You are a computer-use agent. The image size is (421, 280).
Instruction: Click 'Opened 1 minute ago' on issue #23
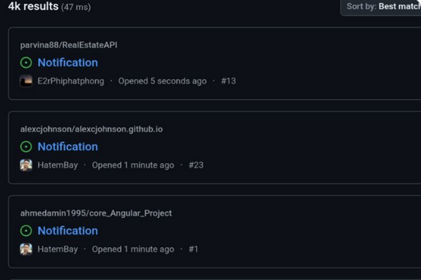pos(133,165)
